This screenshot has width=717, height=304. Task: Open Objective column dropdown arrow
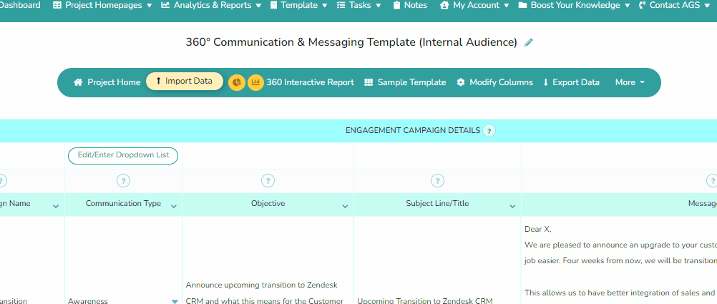point(345,207)
